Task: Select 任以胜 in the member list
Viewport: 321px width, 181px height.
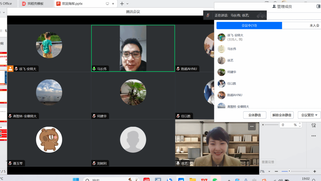Action: 231,83
